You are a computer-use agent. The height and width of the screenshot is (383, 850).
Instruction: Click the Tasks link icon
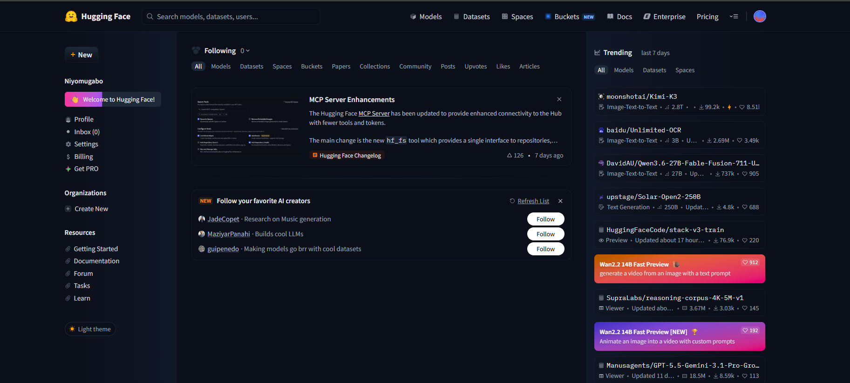(68, 286)
